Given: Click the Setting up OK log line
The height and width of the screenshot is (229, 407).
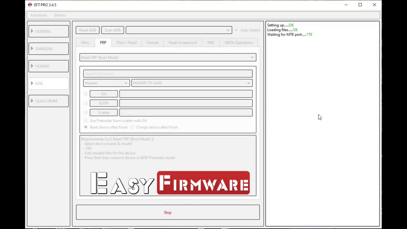Looking at the screenshot, I should pyautogui.click(x=280, y=25).
